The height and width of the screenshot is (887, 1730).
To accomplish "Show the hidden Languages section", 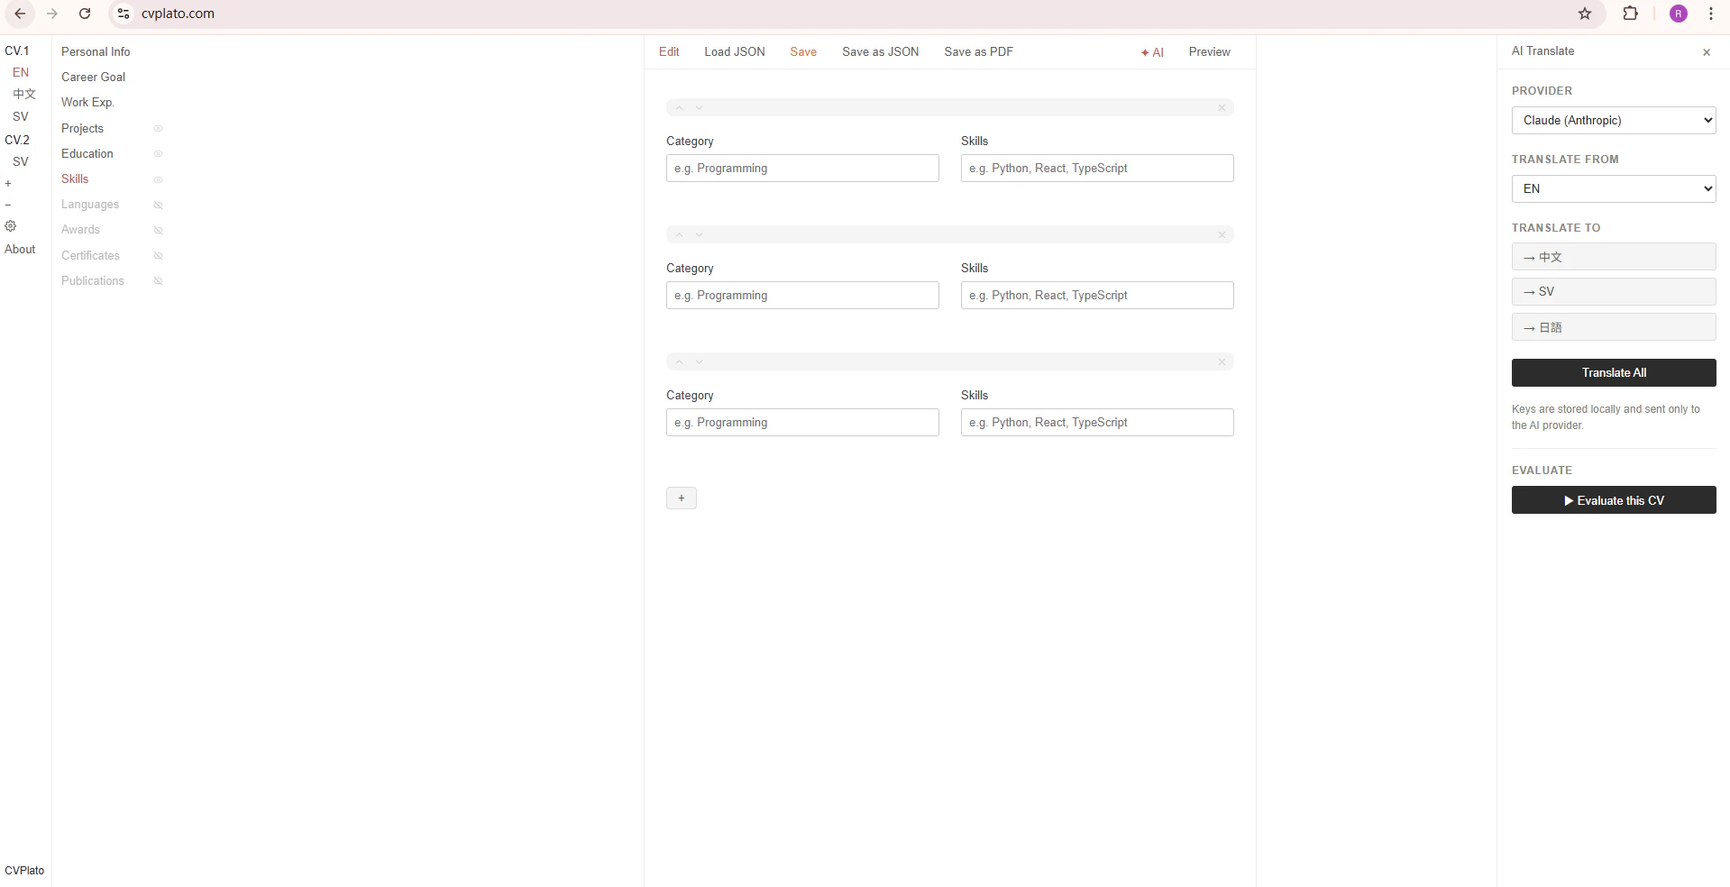I will coord(159,206).
